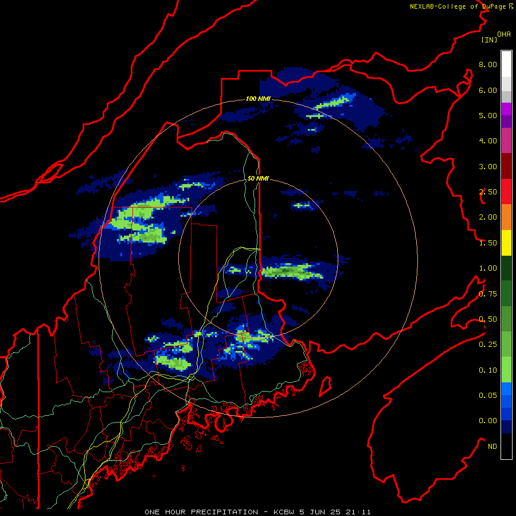Screen dimensions: 516x516
Task: Click the 0.50 legend value
Action: pyautogui.click(x=488, y=319)
